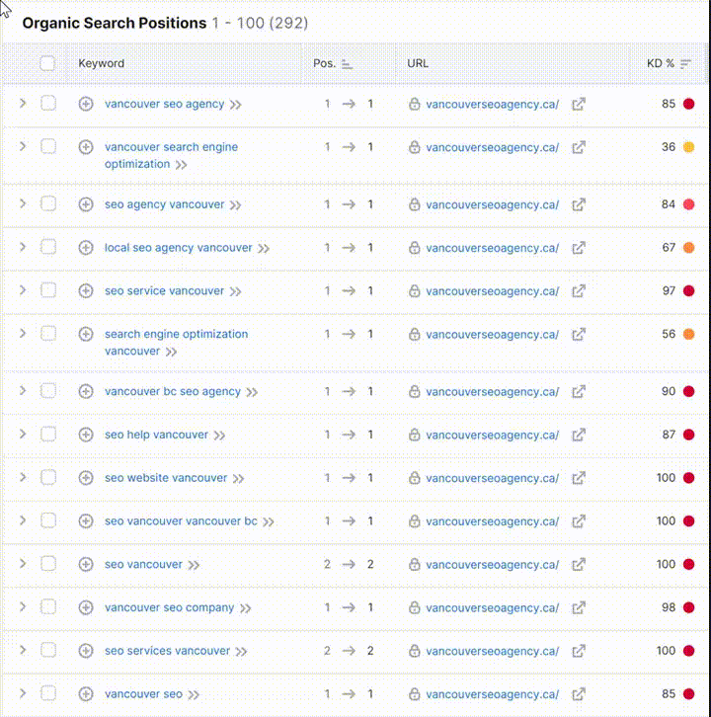Click external link icon for 'seo vancouver' row

pos(579,565)
